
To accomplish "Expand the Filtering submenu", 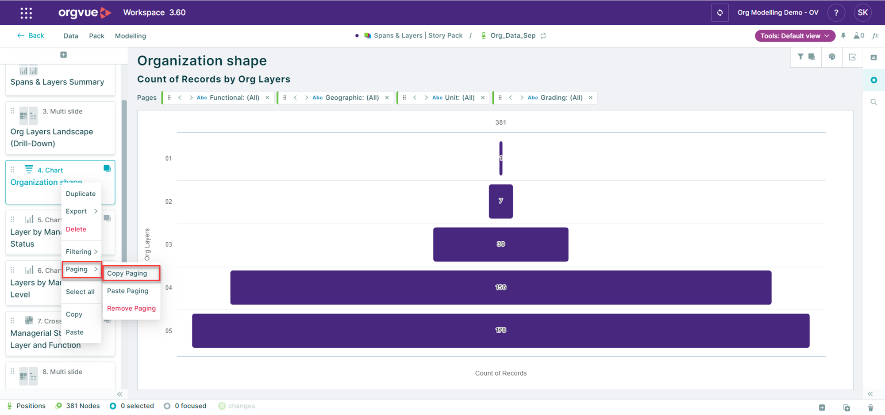I will [x=81, y=251].
